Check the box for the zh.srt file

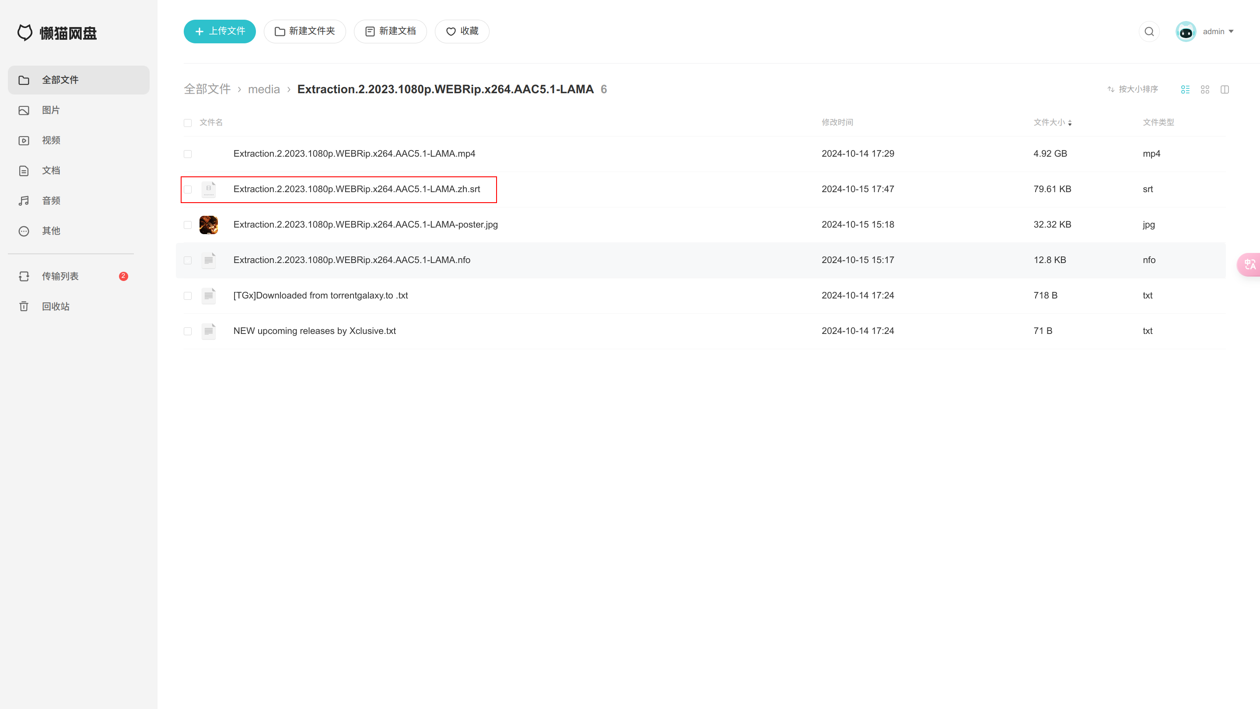point(188,190)
